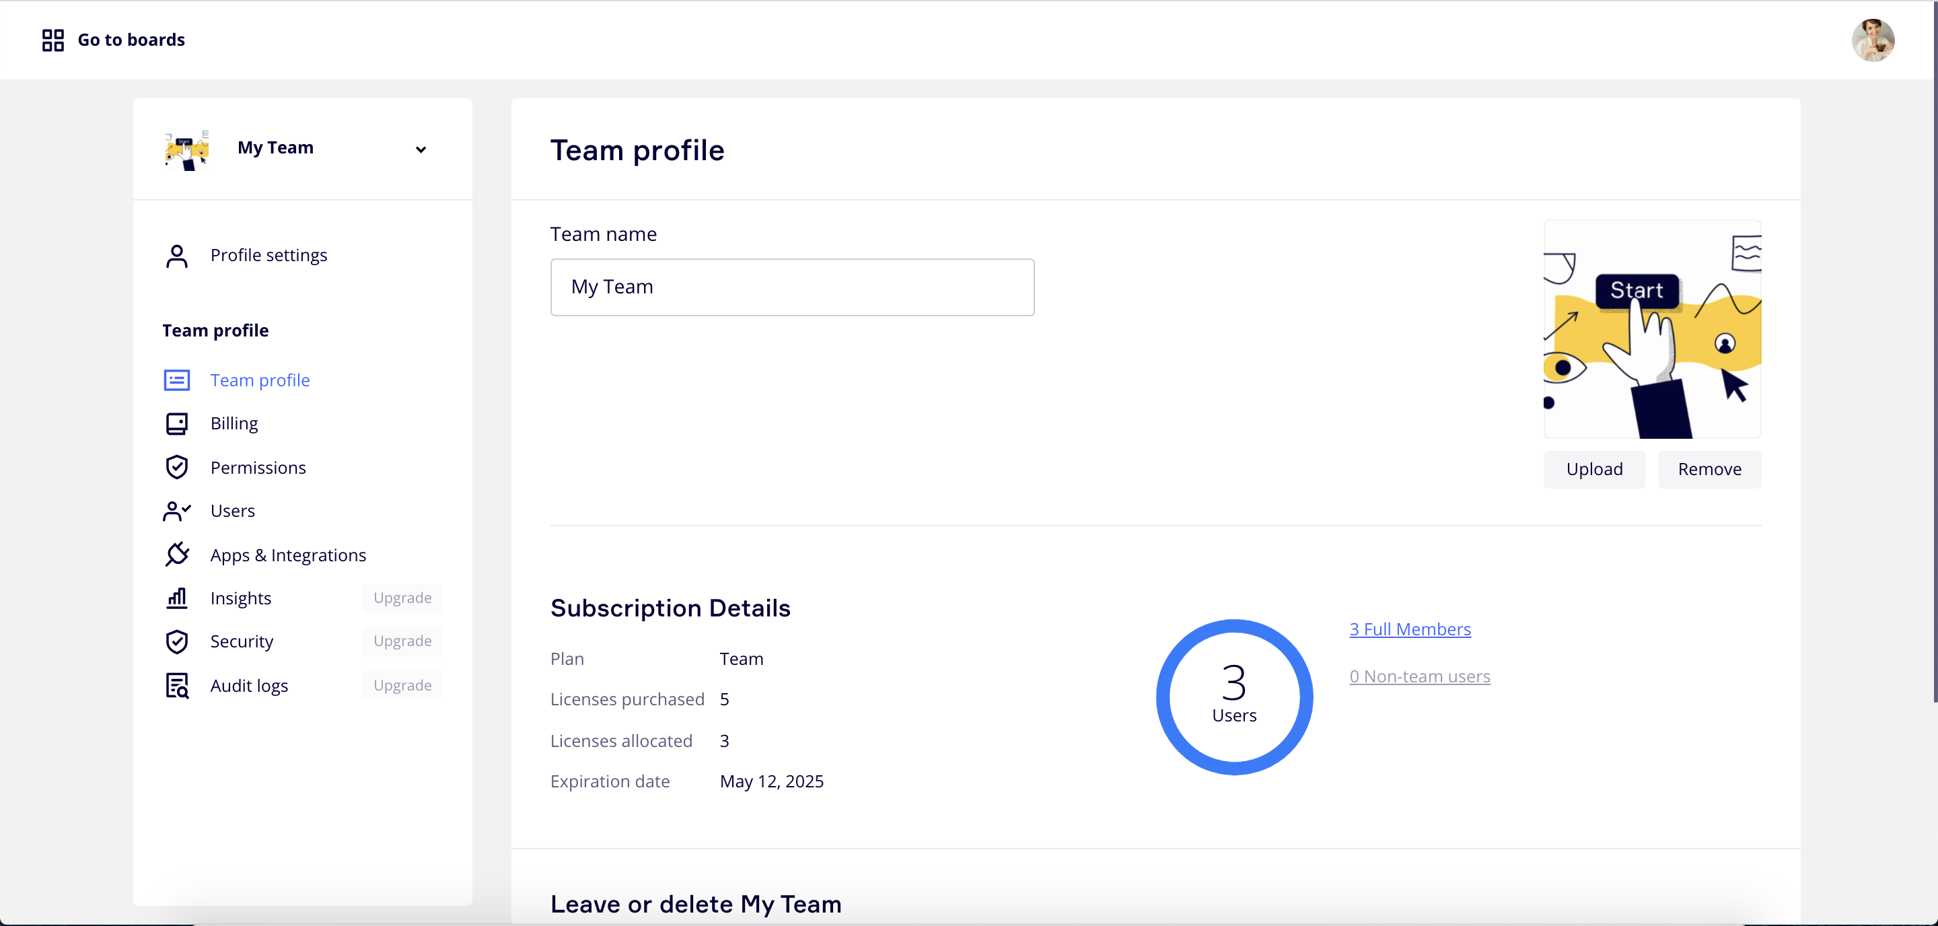Screen dimensions: 1938x926
Task: Expand the My Team dropdown chevron
Action: (x=421, y=149)
